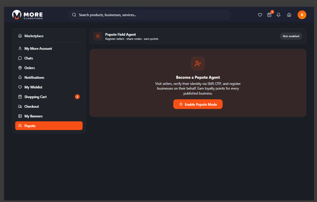This screenshot has width=317, height=202.
Task: Click the More Classifieds logo
Action: [x=28, y=15]
